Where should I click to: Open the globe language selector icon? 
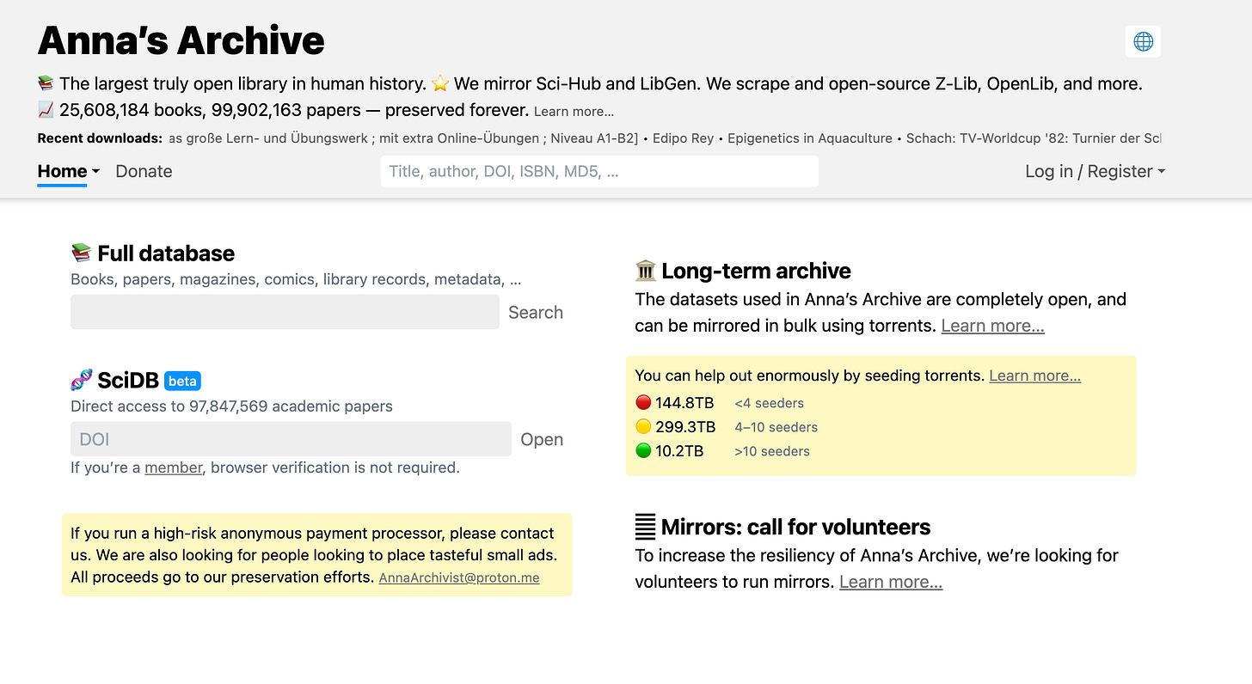coord(1143,41)
